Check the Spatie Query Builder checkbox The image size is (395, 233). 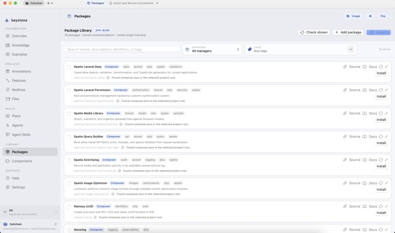(x=69, y=137)
